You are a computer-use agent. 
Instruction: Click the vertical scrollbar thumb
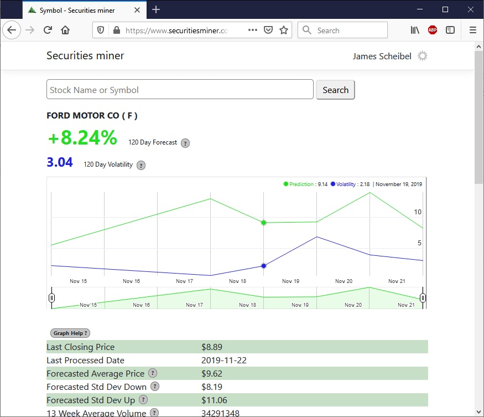(479, 117)
